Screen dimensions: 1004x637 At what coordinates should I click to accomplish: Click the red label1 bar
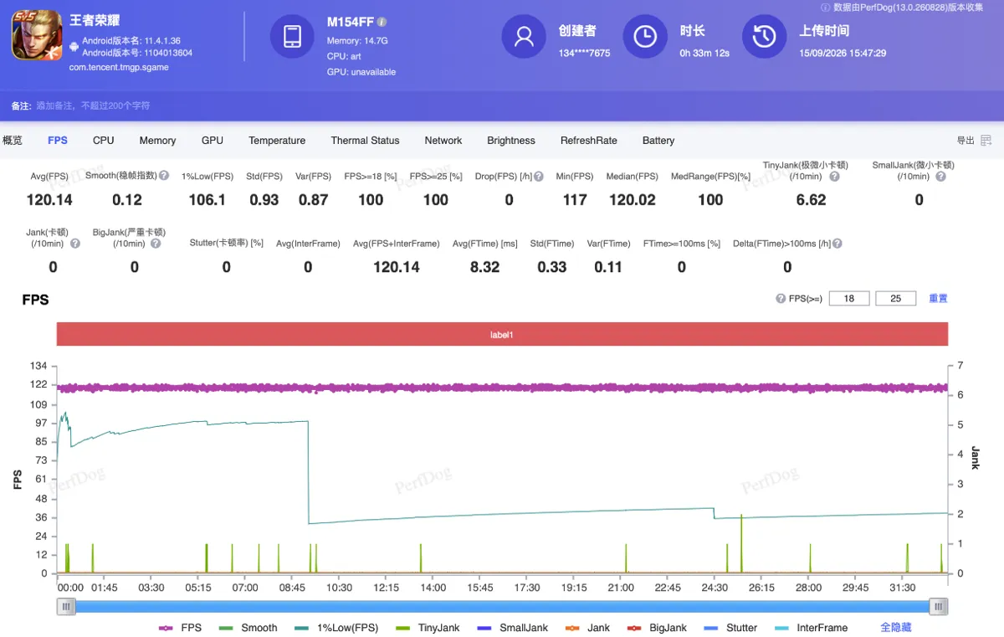[502, 335]
